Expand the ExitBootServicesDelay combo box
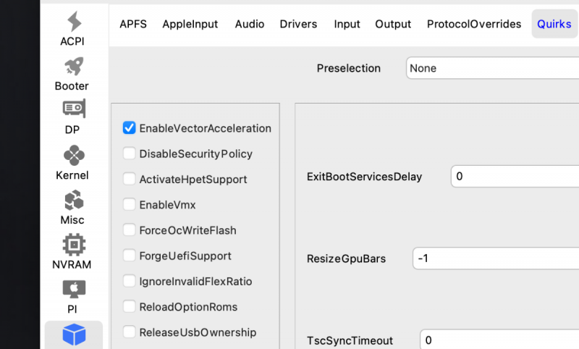Viewport: 579px width, 349px height. click(514, 177)
